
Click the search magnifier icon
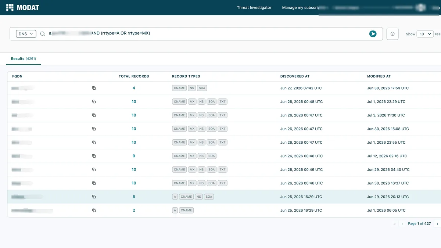(x=43, y=34)
